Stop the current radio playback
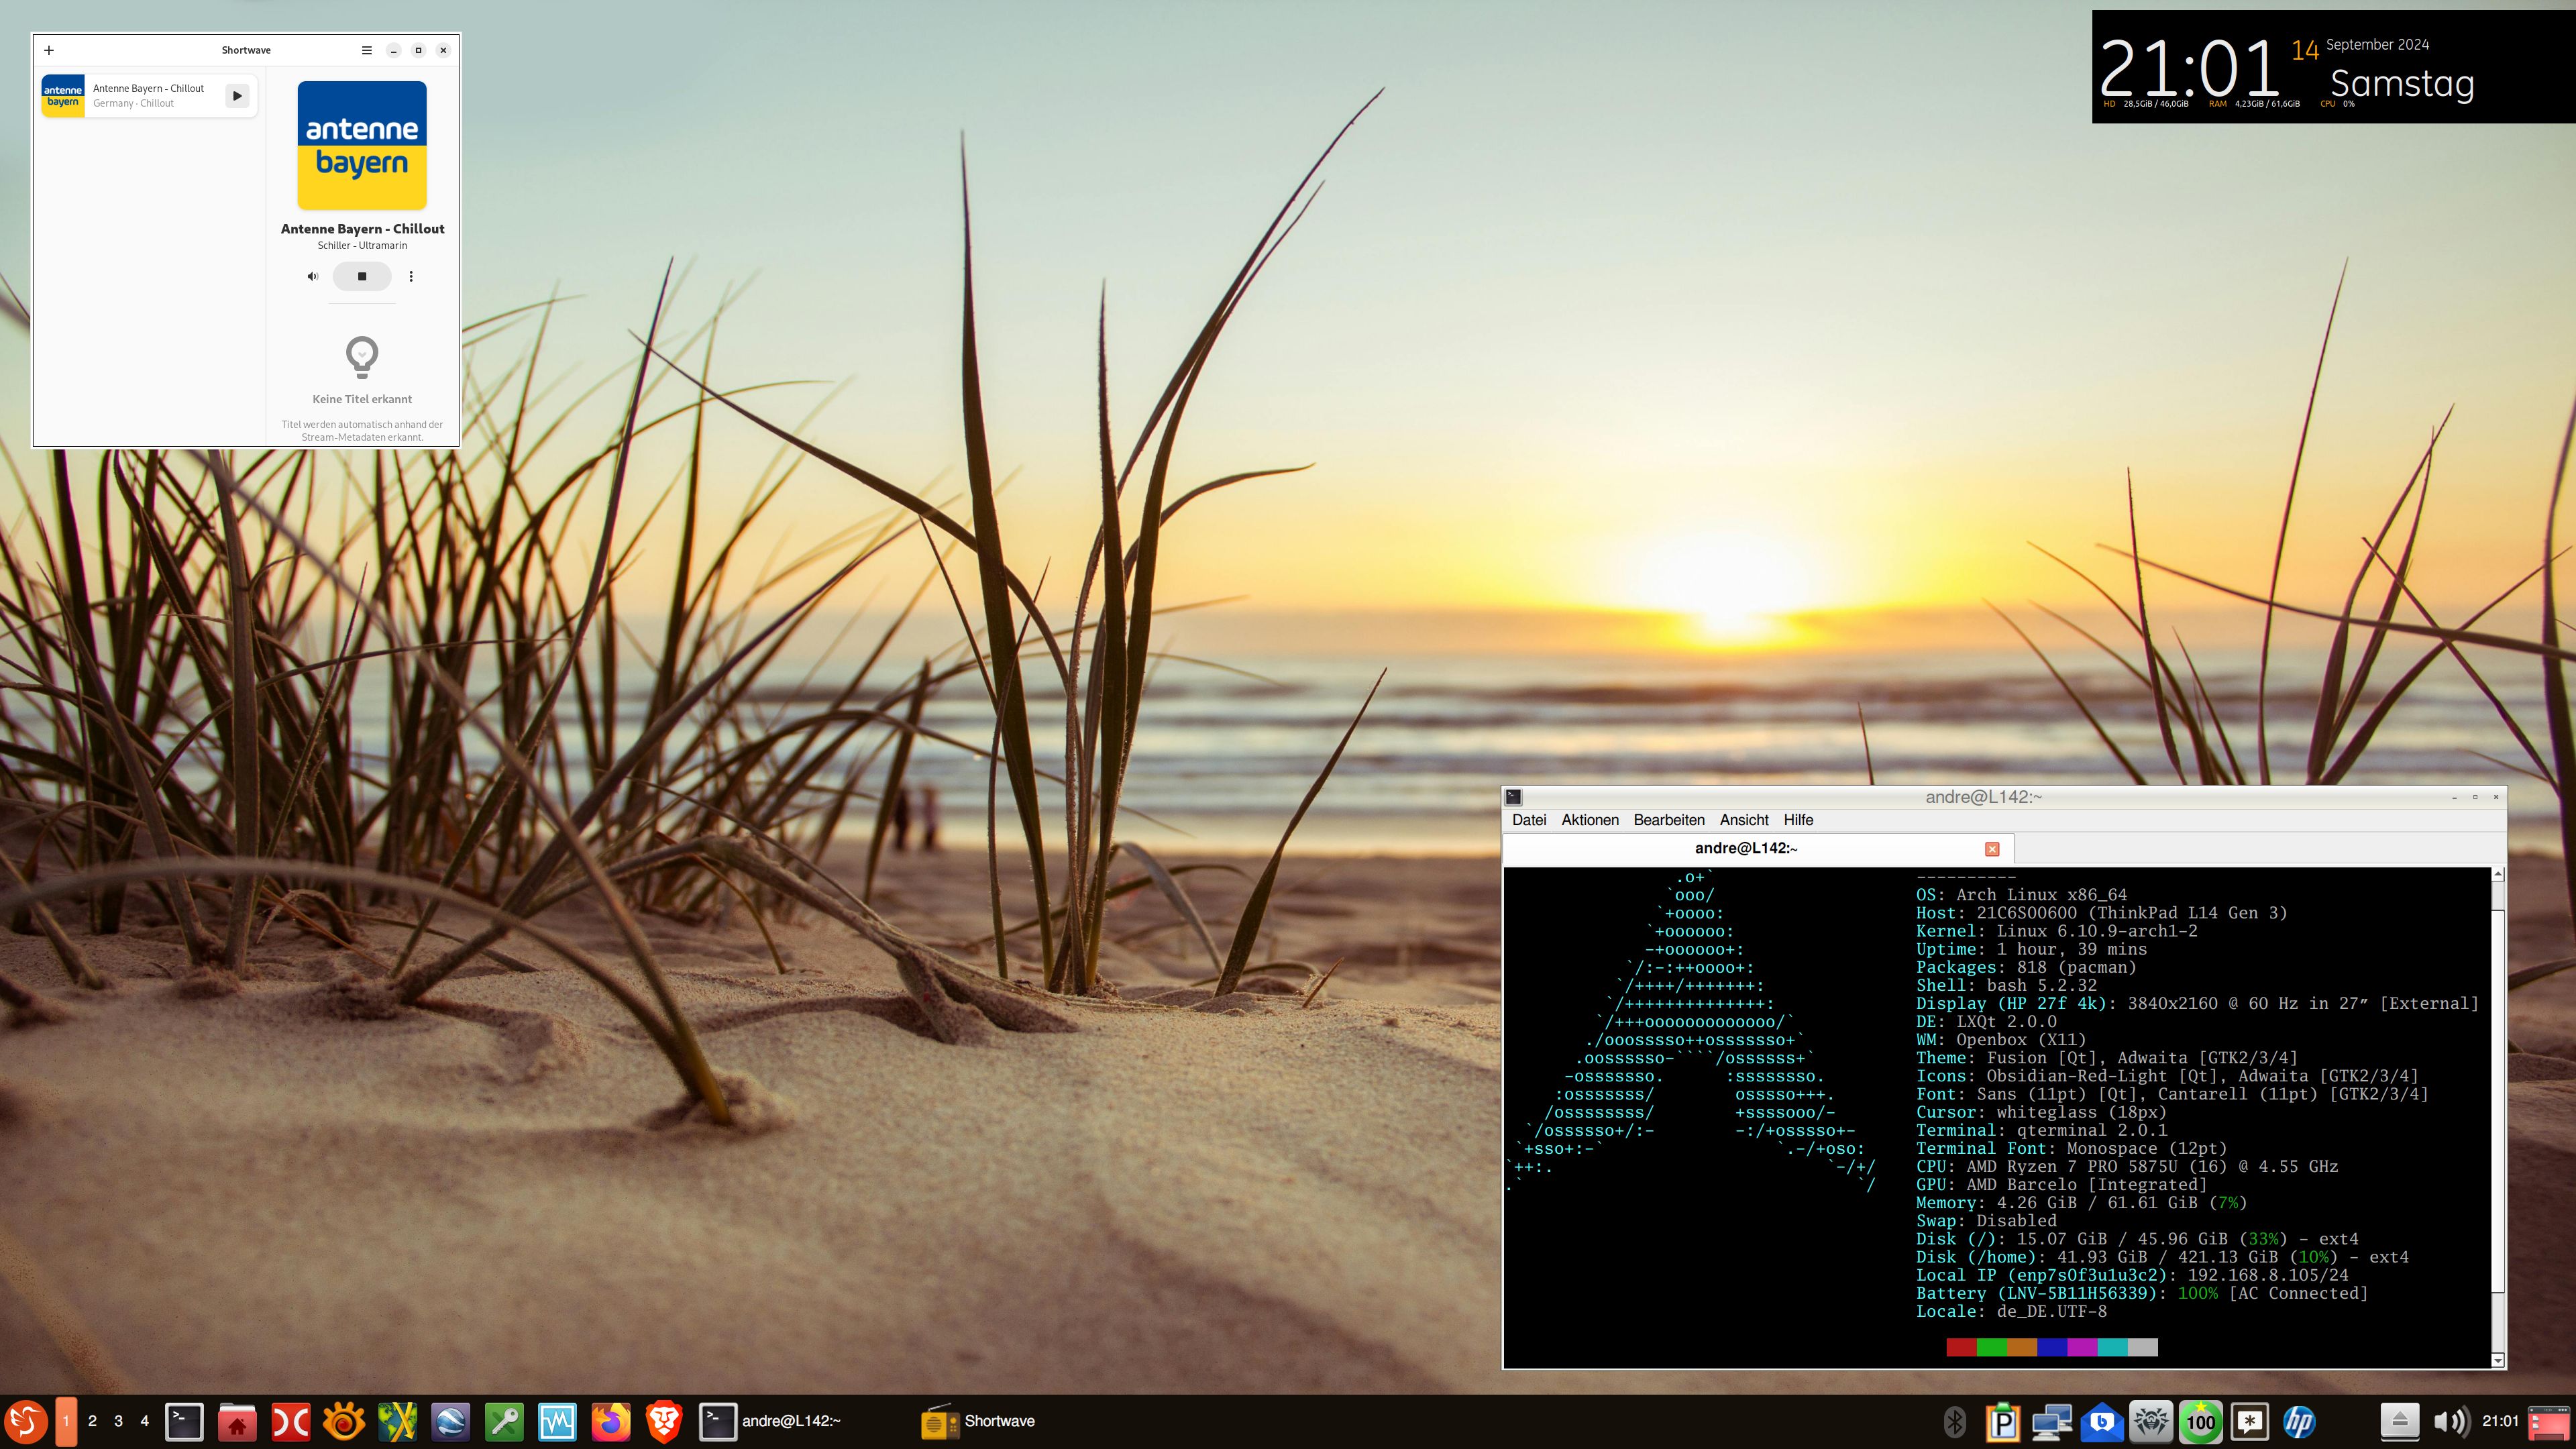Viewport: 2576px width, 1449px height. 362,276
